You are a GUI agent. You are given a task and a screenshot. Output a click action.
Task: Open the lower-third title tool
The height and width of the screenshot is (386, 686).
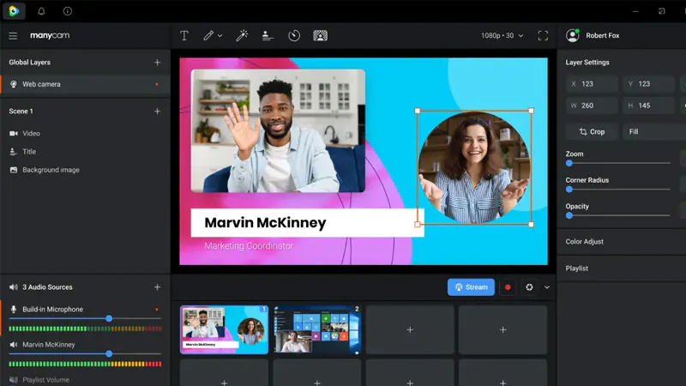coord(268,35)
